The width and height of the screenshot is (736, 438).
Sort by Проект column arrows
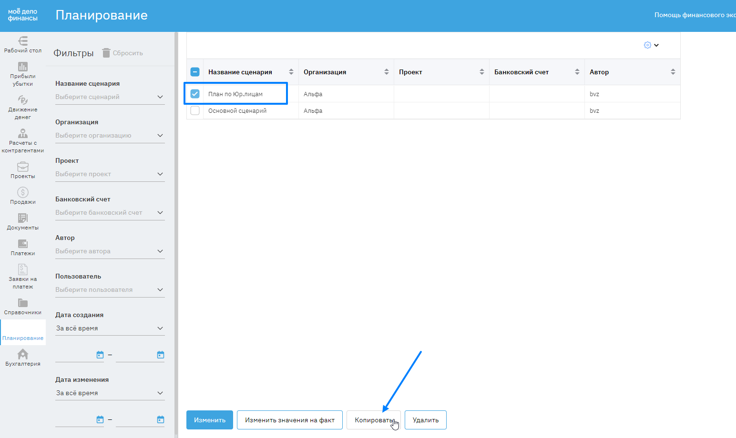coord(482,72)
